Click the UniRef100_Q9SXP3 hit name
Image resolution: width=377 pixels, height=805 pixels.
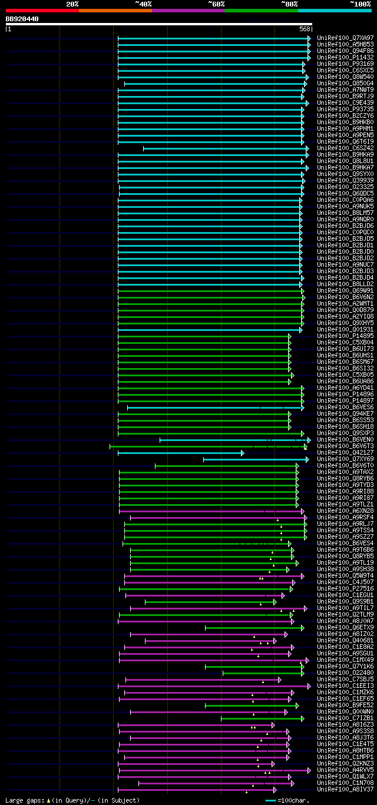(x=345, y=433)
